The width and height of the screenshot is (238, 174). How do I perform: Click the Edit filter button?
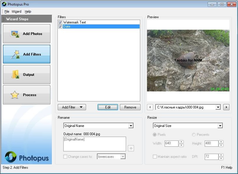pos(108,107)
